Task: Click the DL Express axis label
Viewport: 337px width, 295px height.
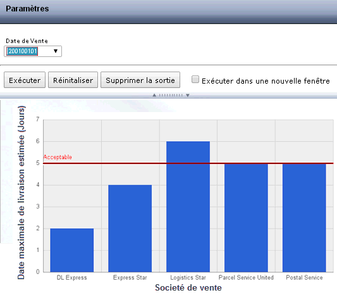Action: point(72,277)
